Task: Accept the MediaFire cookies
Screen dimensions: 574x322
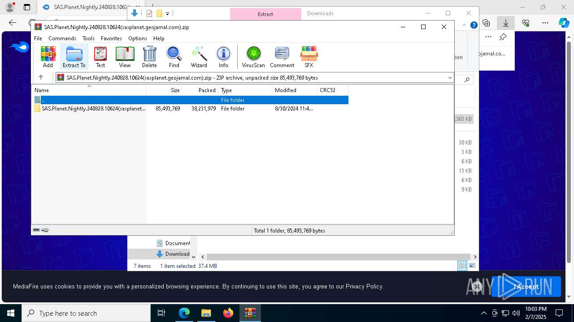Action: (x=526, y=287)
